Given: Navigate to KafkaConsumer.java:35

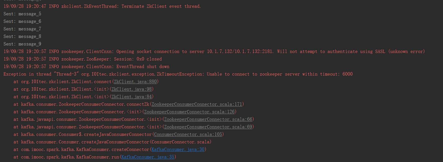Looking at the screenshot, I should [148, 157].
